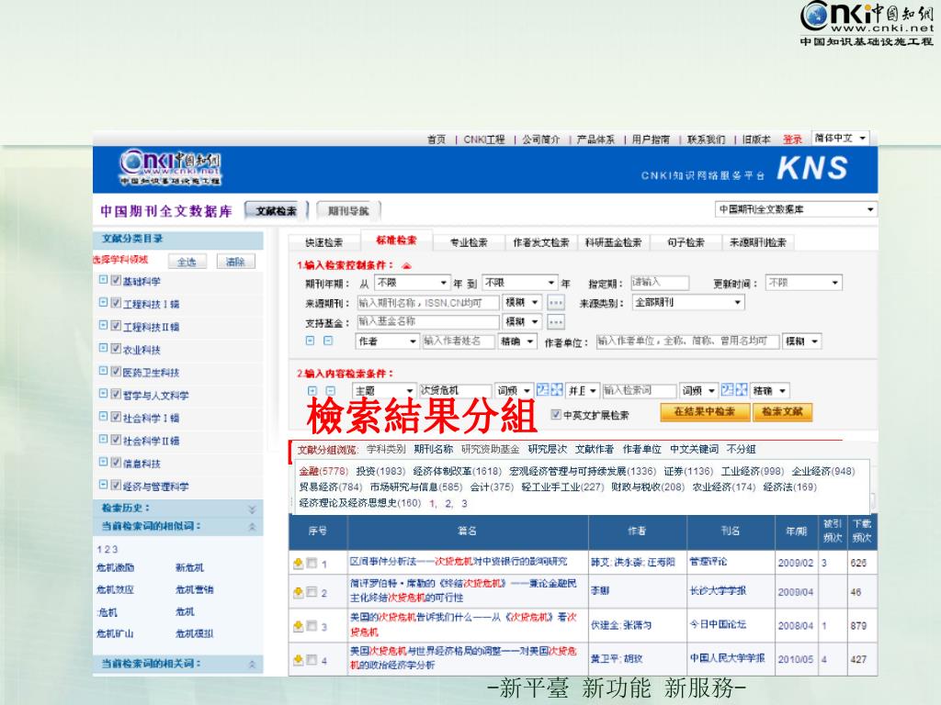Open the 来源类别 全部期刊 dropdown
This screenshot has width=941, height=705.
pyautogui.click(x=688, y=303)
